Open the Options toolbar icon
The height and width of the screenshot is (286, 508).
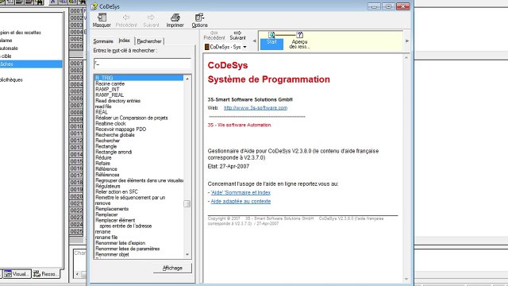tap(199, 17)
